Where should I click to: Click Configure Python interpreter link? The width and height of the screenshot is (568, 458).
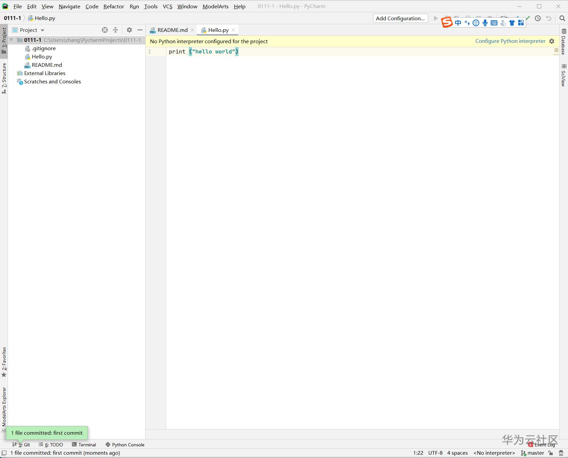tap(510, 41)
